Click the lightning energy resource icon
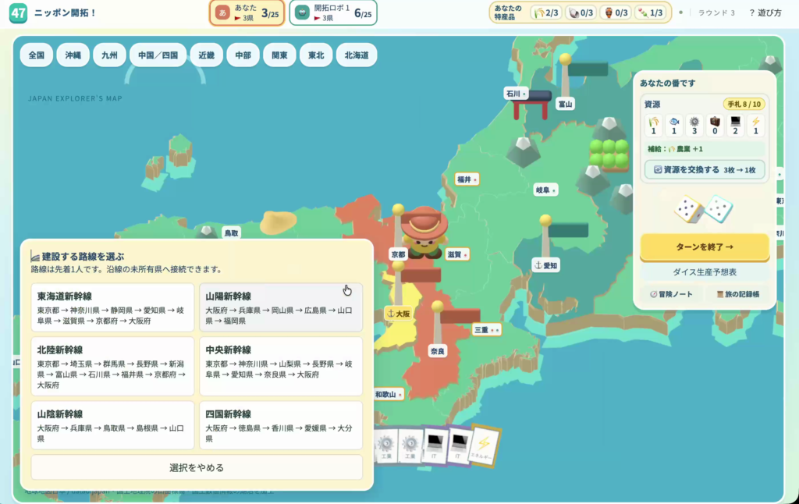Viewport: 799px width, 504px height. (x=755, y=122)
